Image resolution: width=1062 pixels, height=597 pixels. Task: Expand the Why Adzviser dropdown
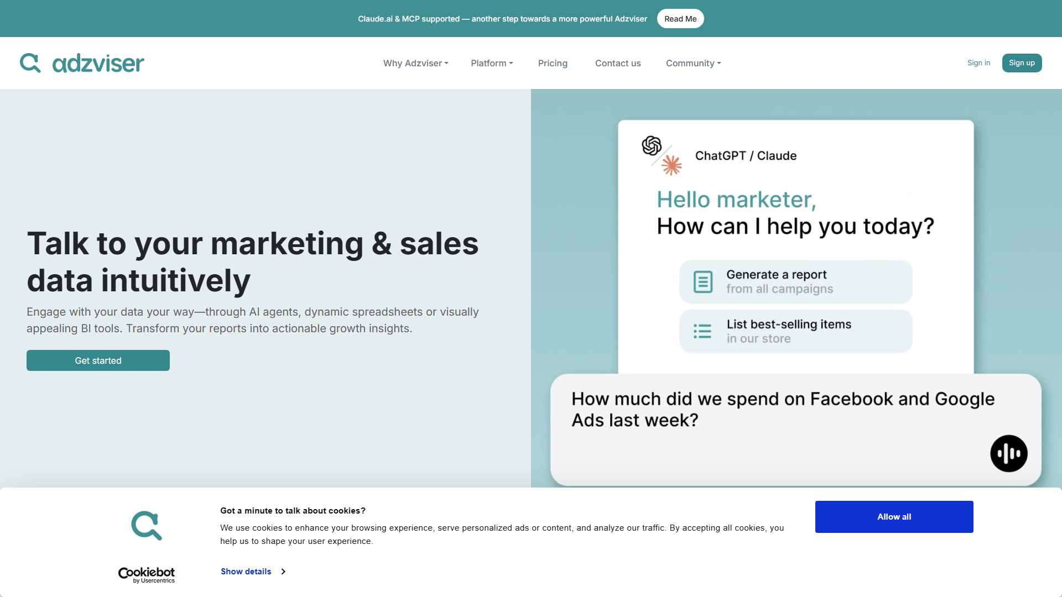tap(415, 63)
